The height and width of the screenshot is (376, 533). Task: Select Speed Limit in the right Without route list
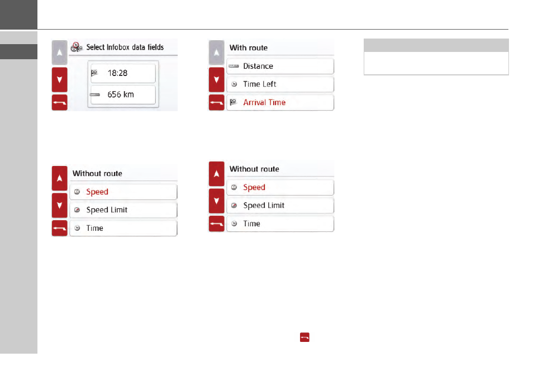point(280,206)
